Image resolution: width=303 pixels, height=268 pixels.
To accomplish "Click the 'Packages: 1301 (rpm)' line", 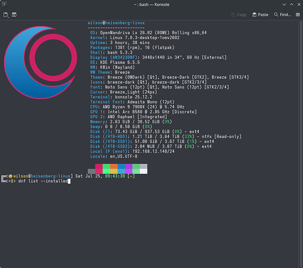I will coord(132,48).
